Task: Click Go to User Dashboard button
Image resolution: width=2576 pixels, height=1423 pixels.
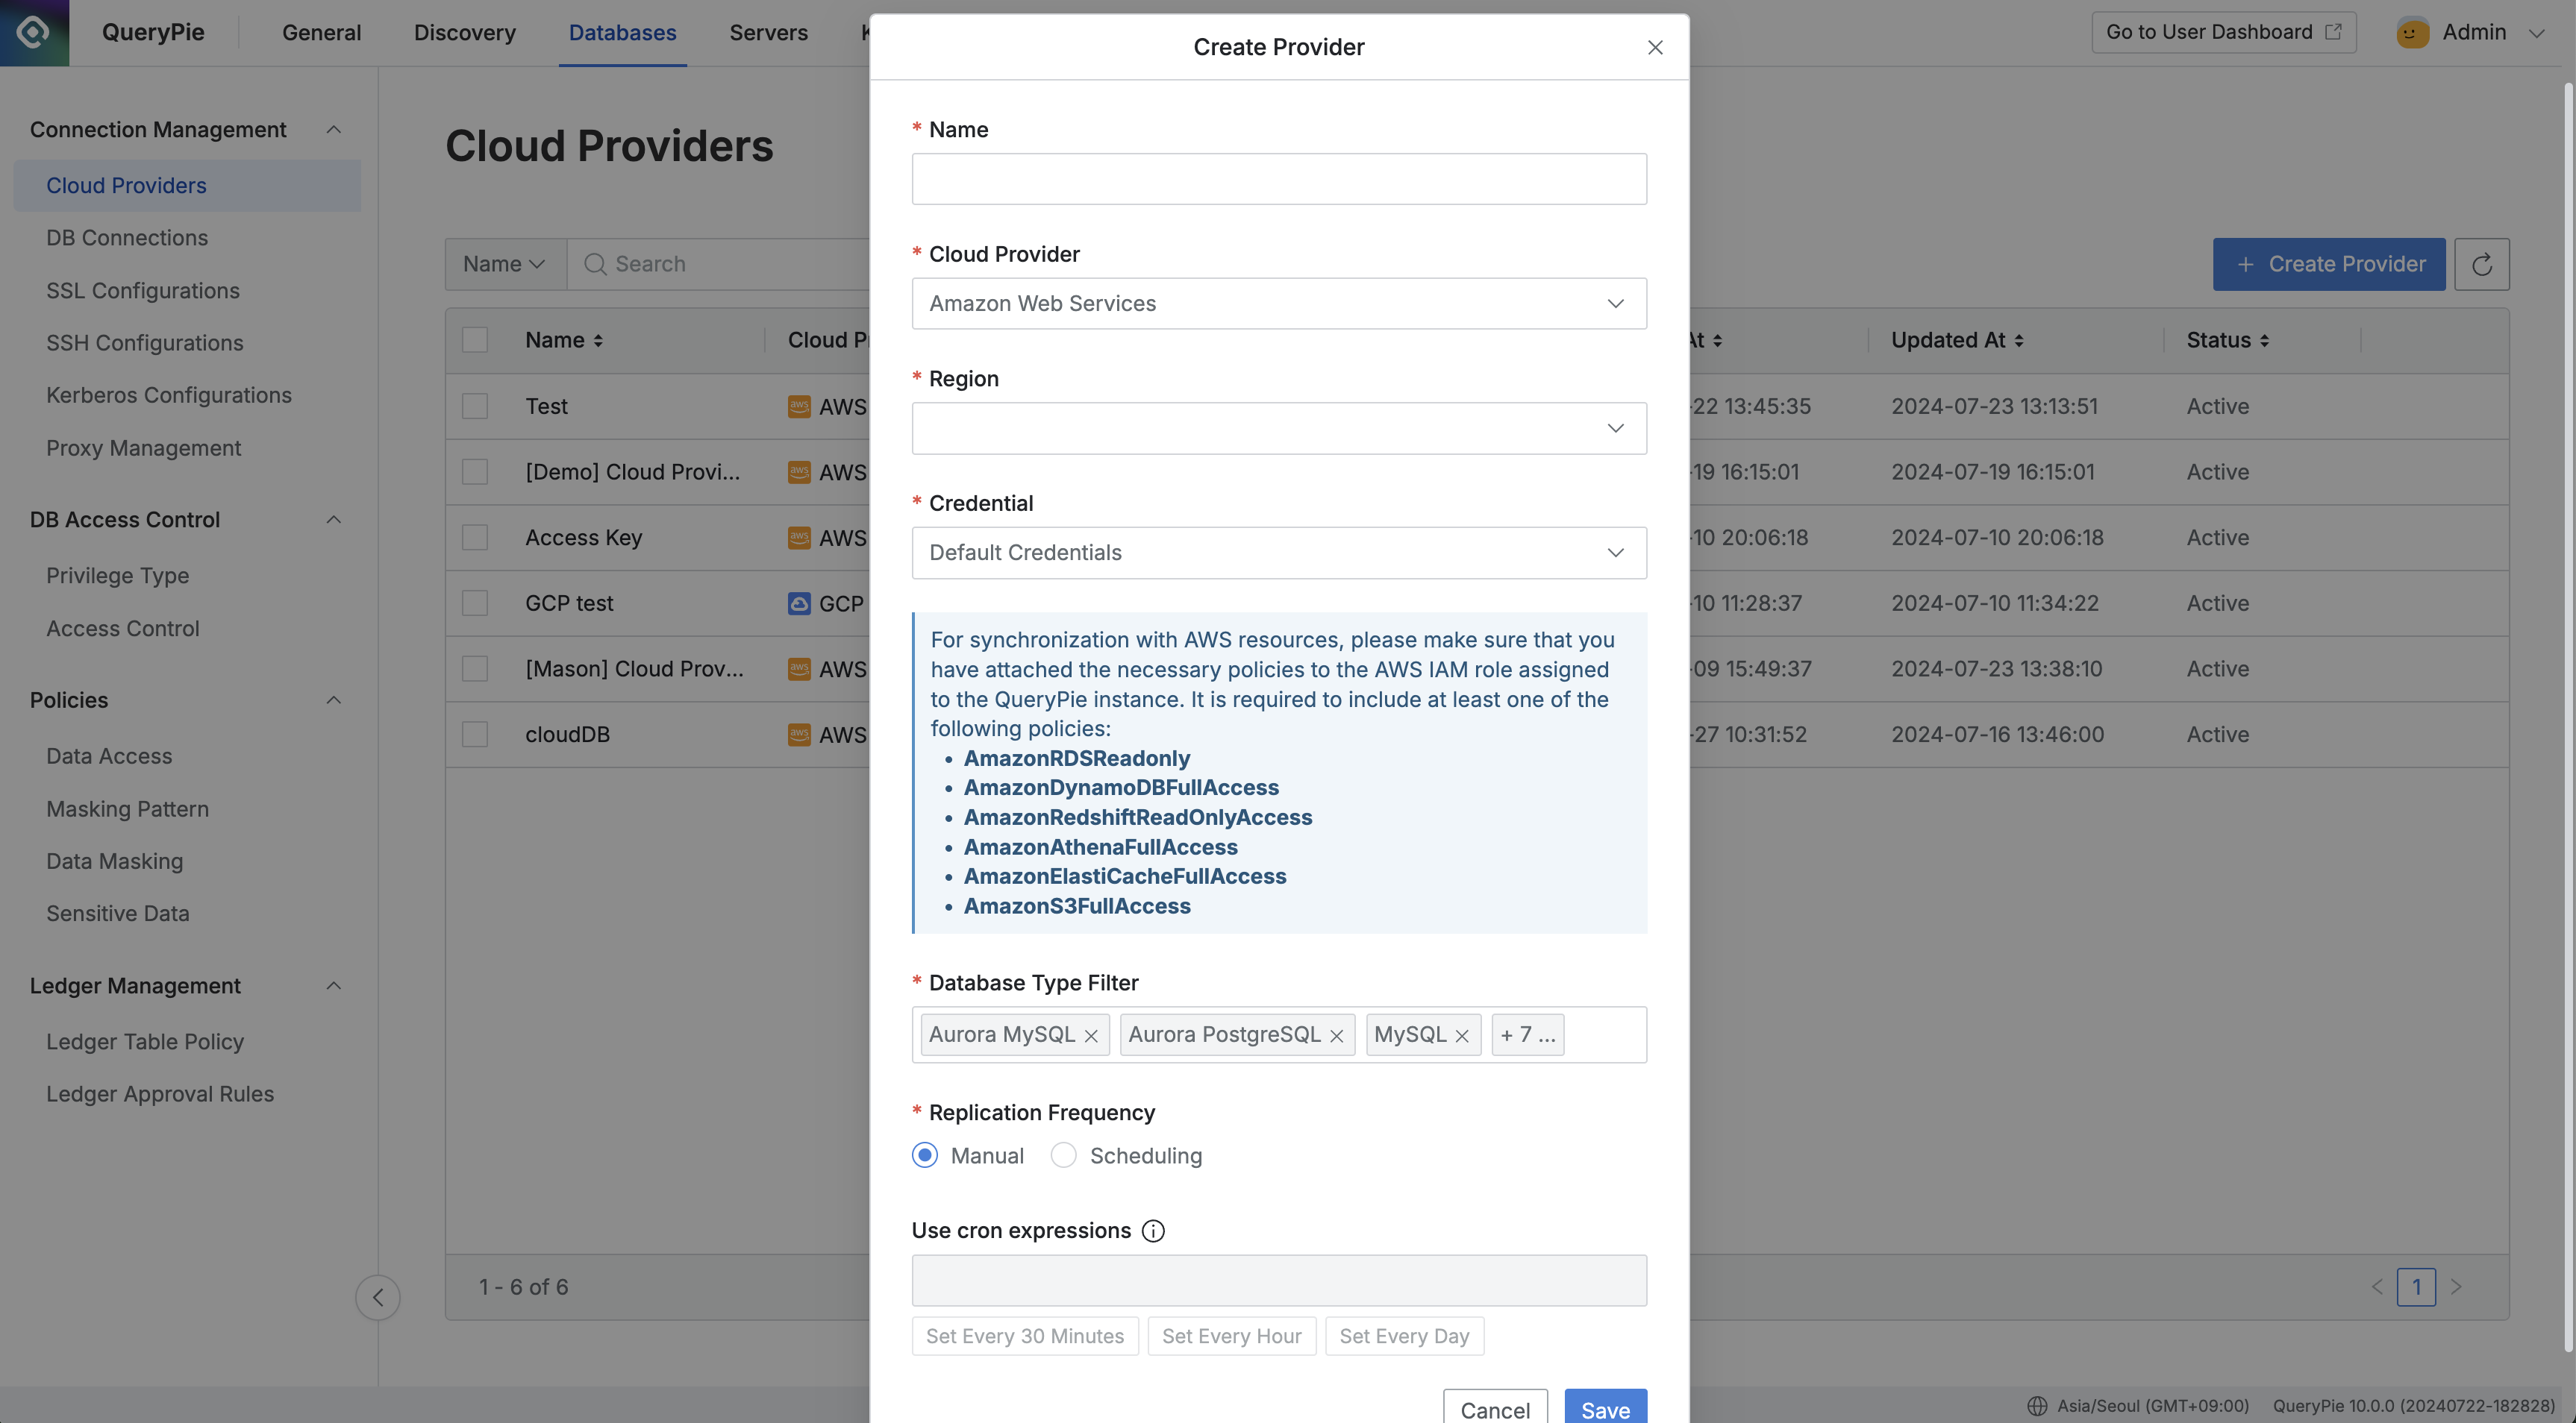Action: pos(2224,32)
